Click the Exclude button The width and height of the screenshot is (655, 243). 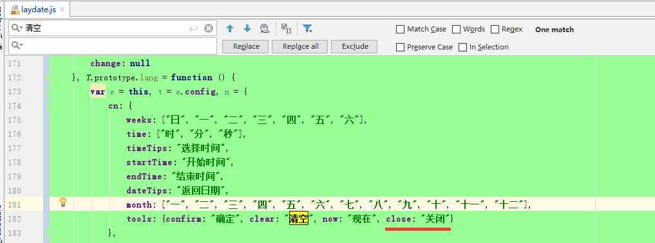tap(355, 46)
